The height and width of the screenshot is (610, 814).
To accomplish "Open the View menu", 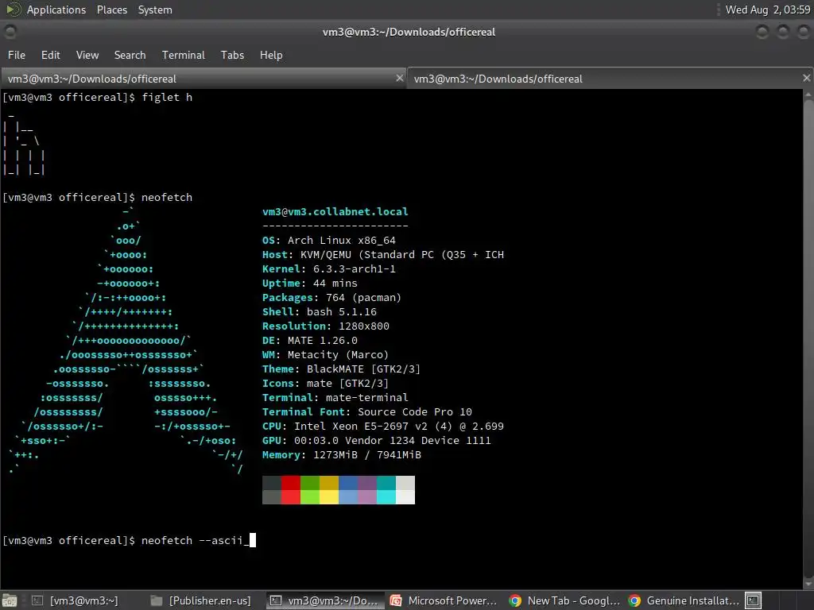I will pyautogui.click(x=87, y=55).
